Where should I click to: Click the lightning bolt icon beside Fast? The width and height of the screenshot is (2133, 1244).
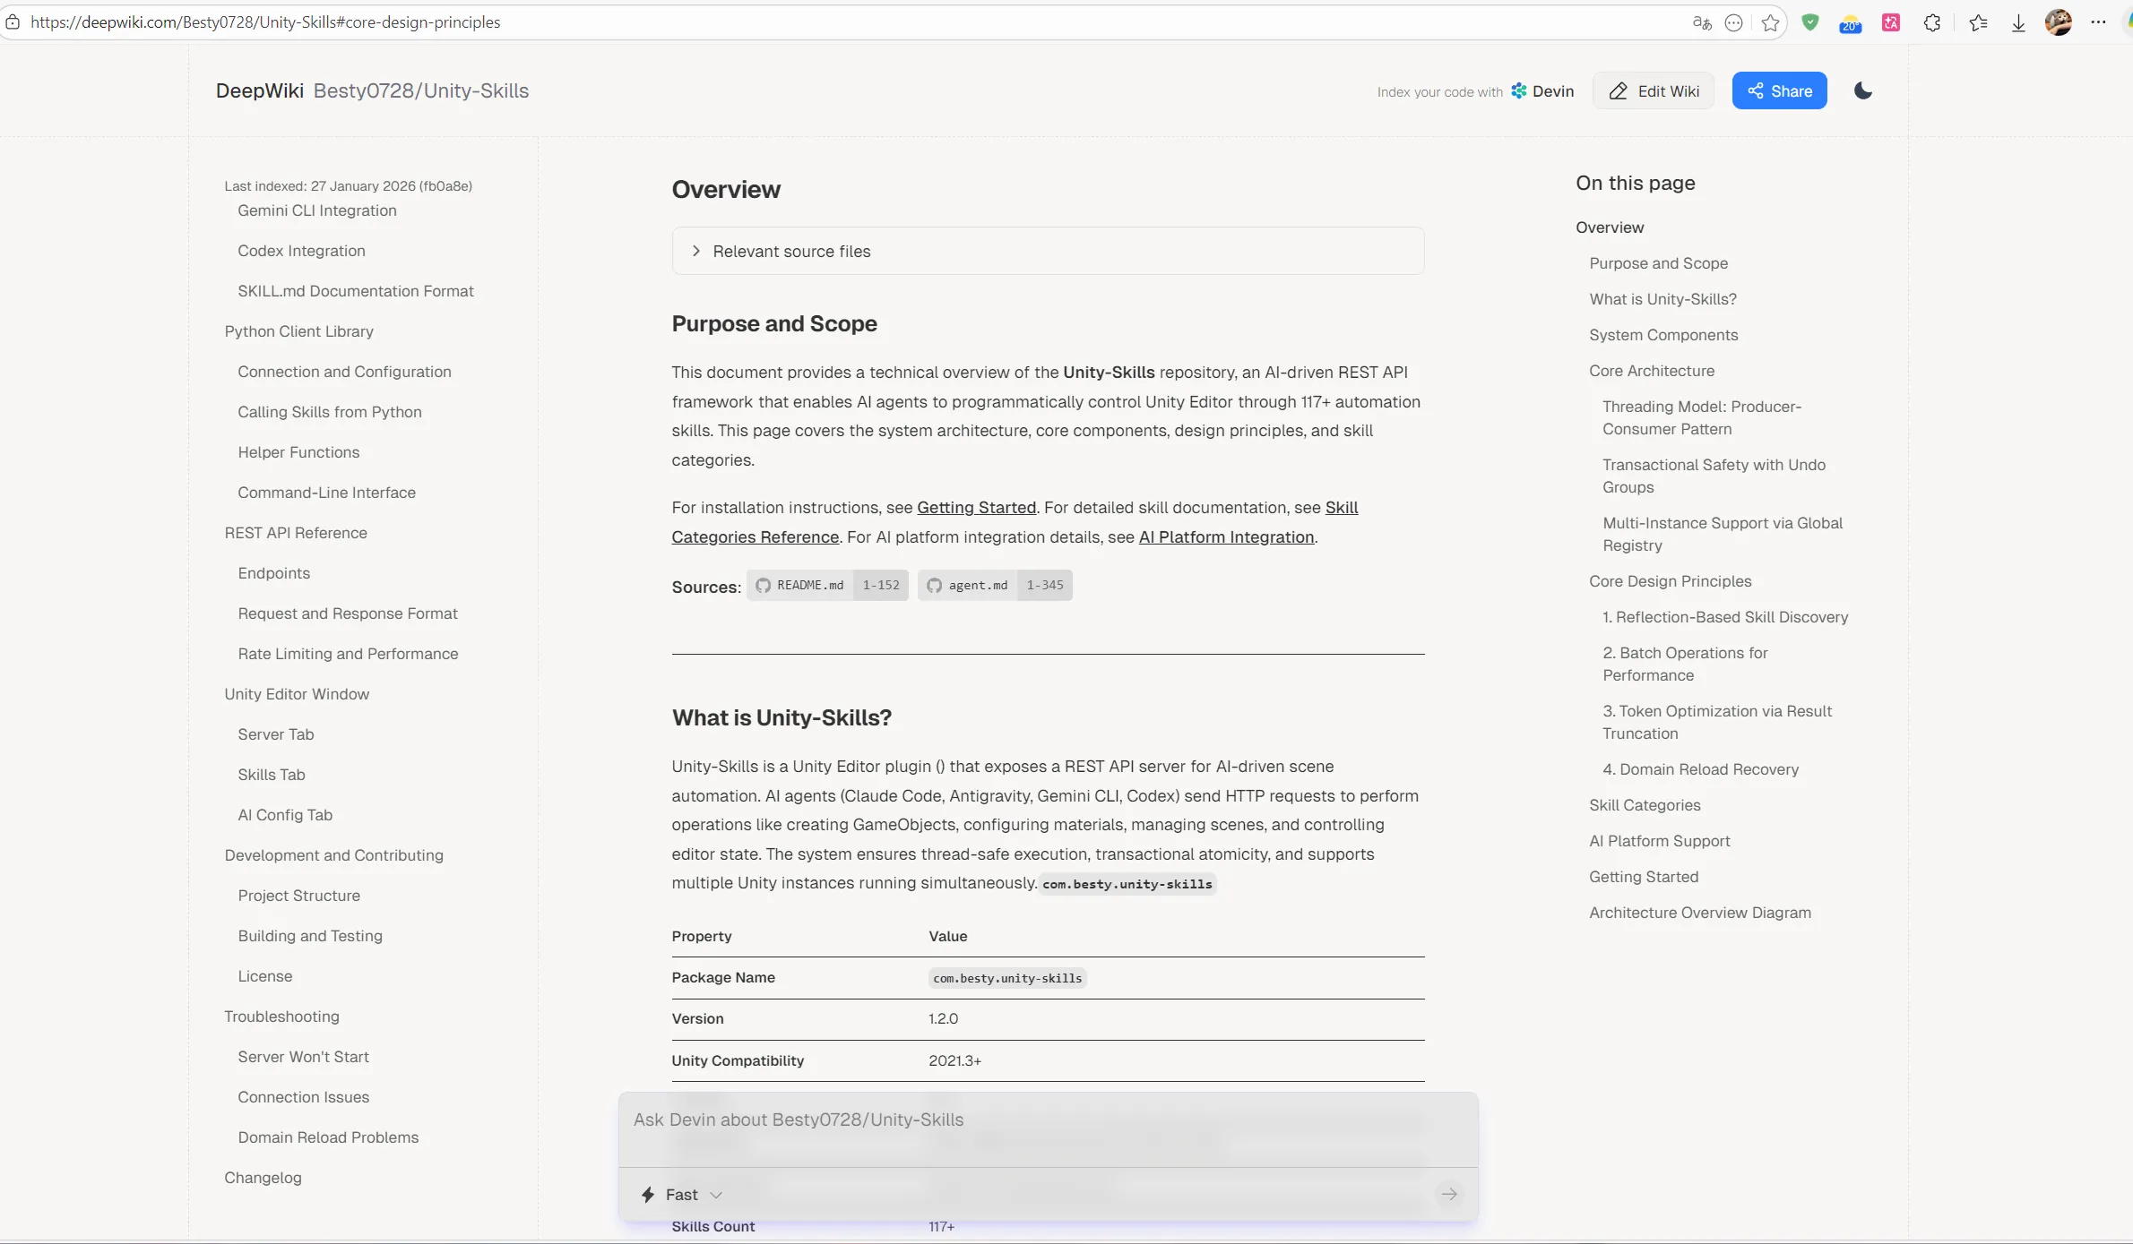click(x=649, y=1194)
